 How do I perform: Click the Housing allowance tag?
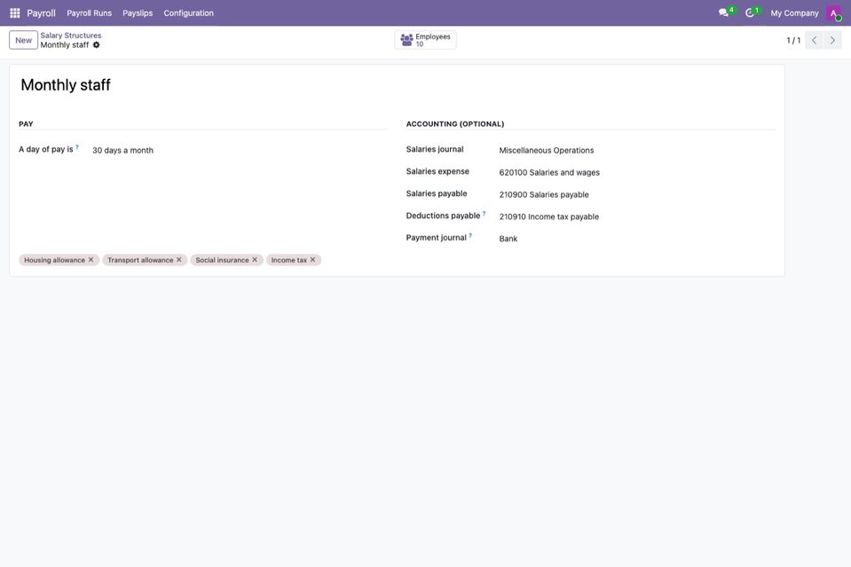54,260
